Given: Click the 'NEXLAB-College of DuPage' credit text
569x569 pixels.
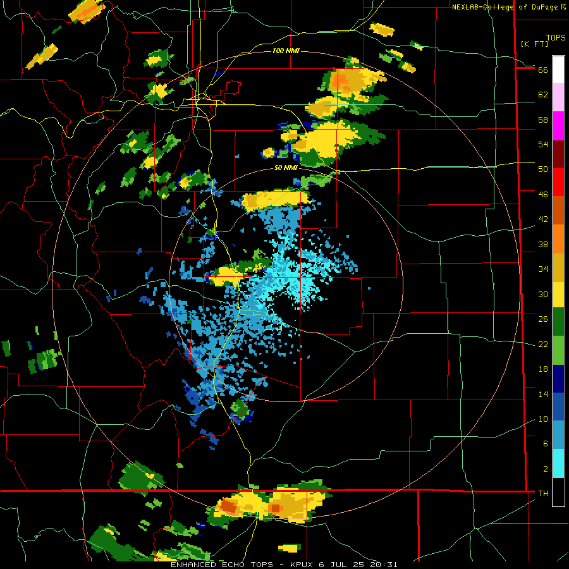Looking at the screenshot, I should [x=505, y=7].
